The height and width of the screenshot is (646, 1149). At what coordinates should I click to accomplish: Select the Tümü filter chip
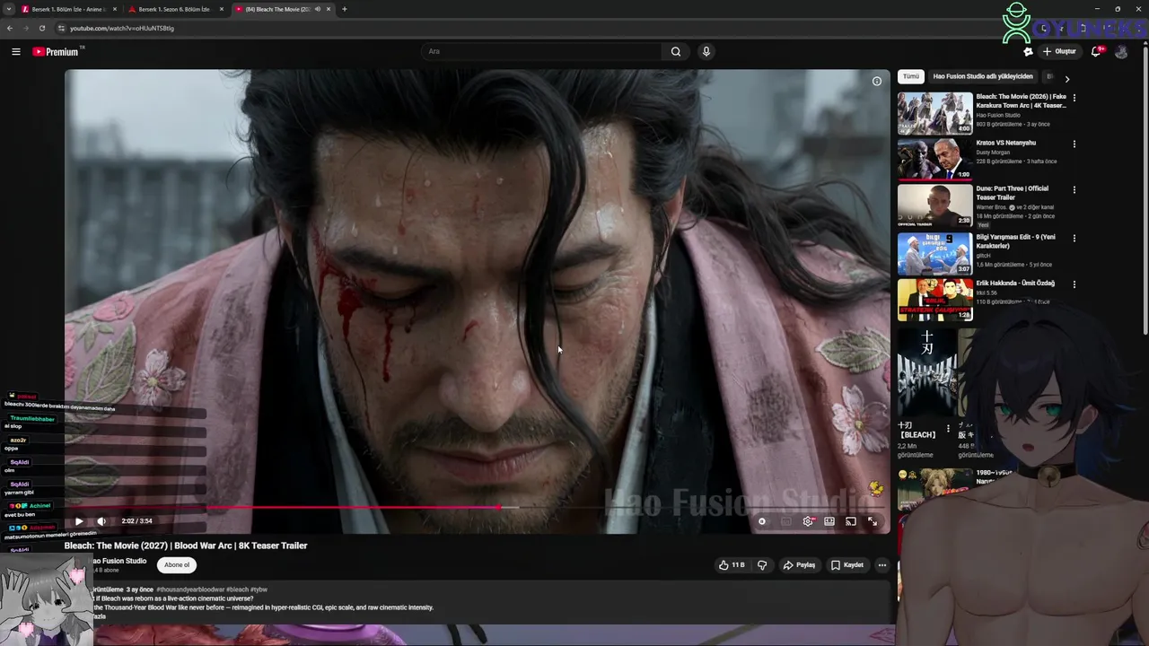[x=911, y=77]
